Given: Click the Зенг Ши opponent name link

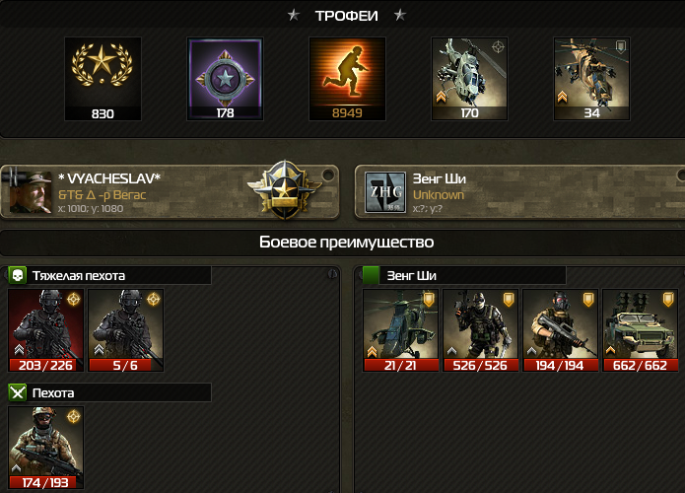Looking at the screenshot, I should (440, 178).
